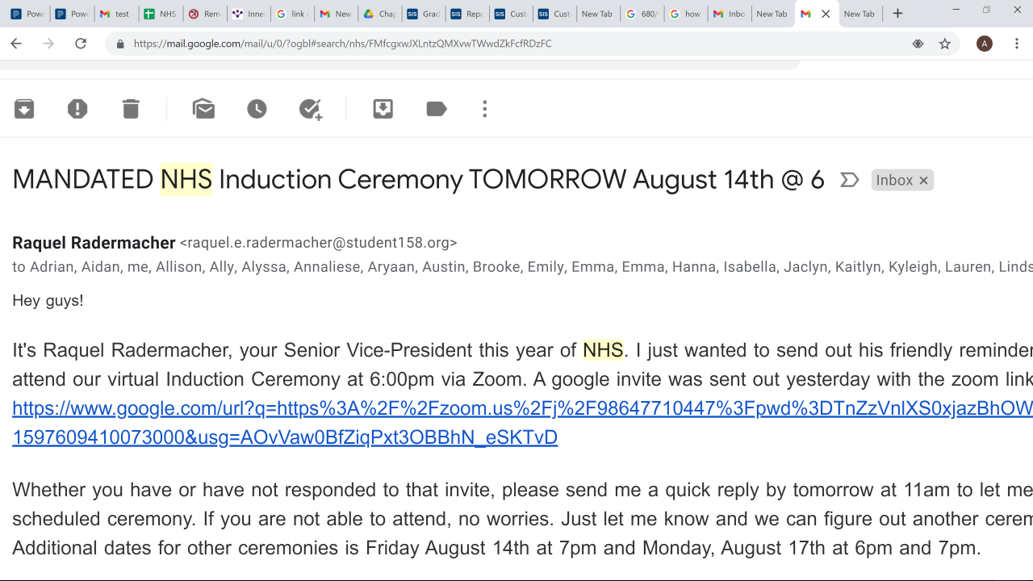Open the Labels tag icon

[437, 109]
